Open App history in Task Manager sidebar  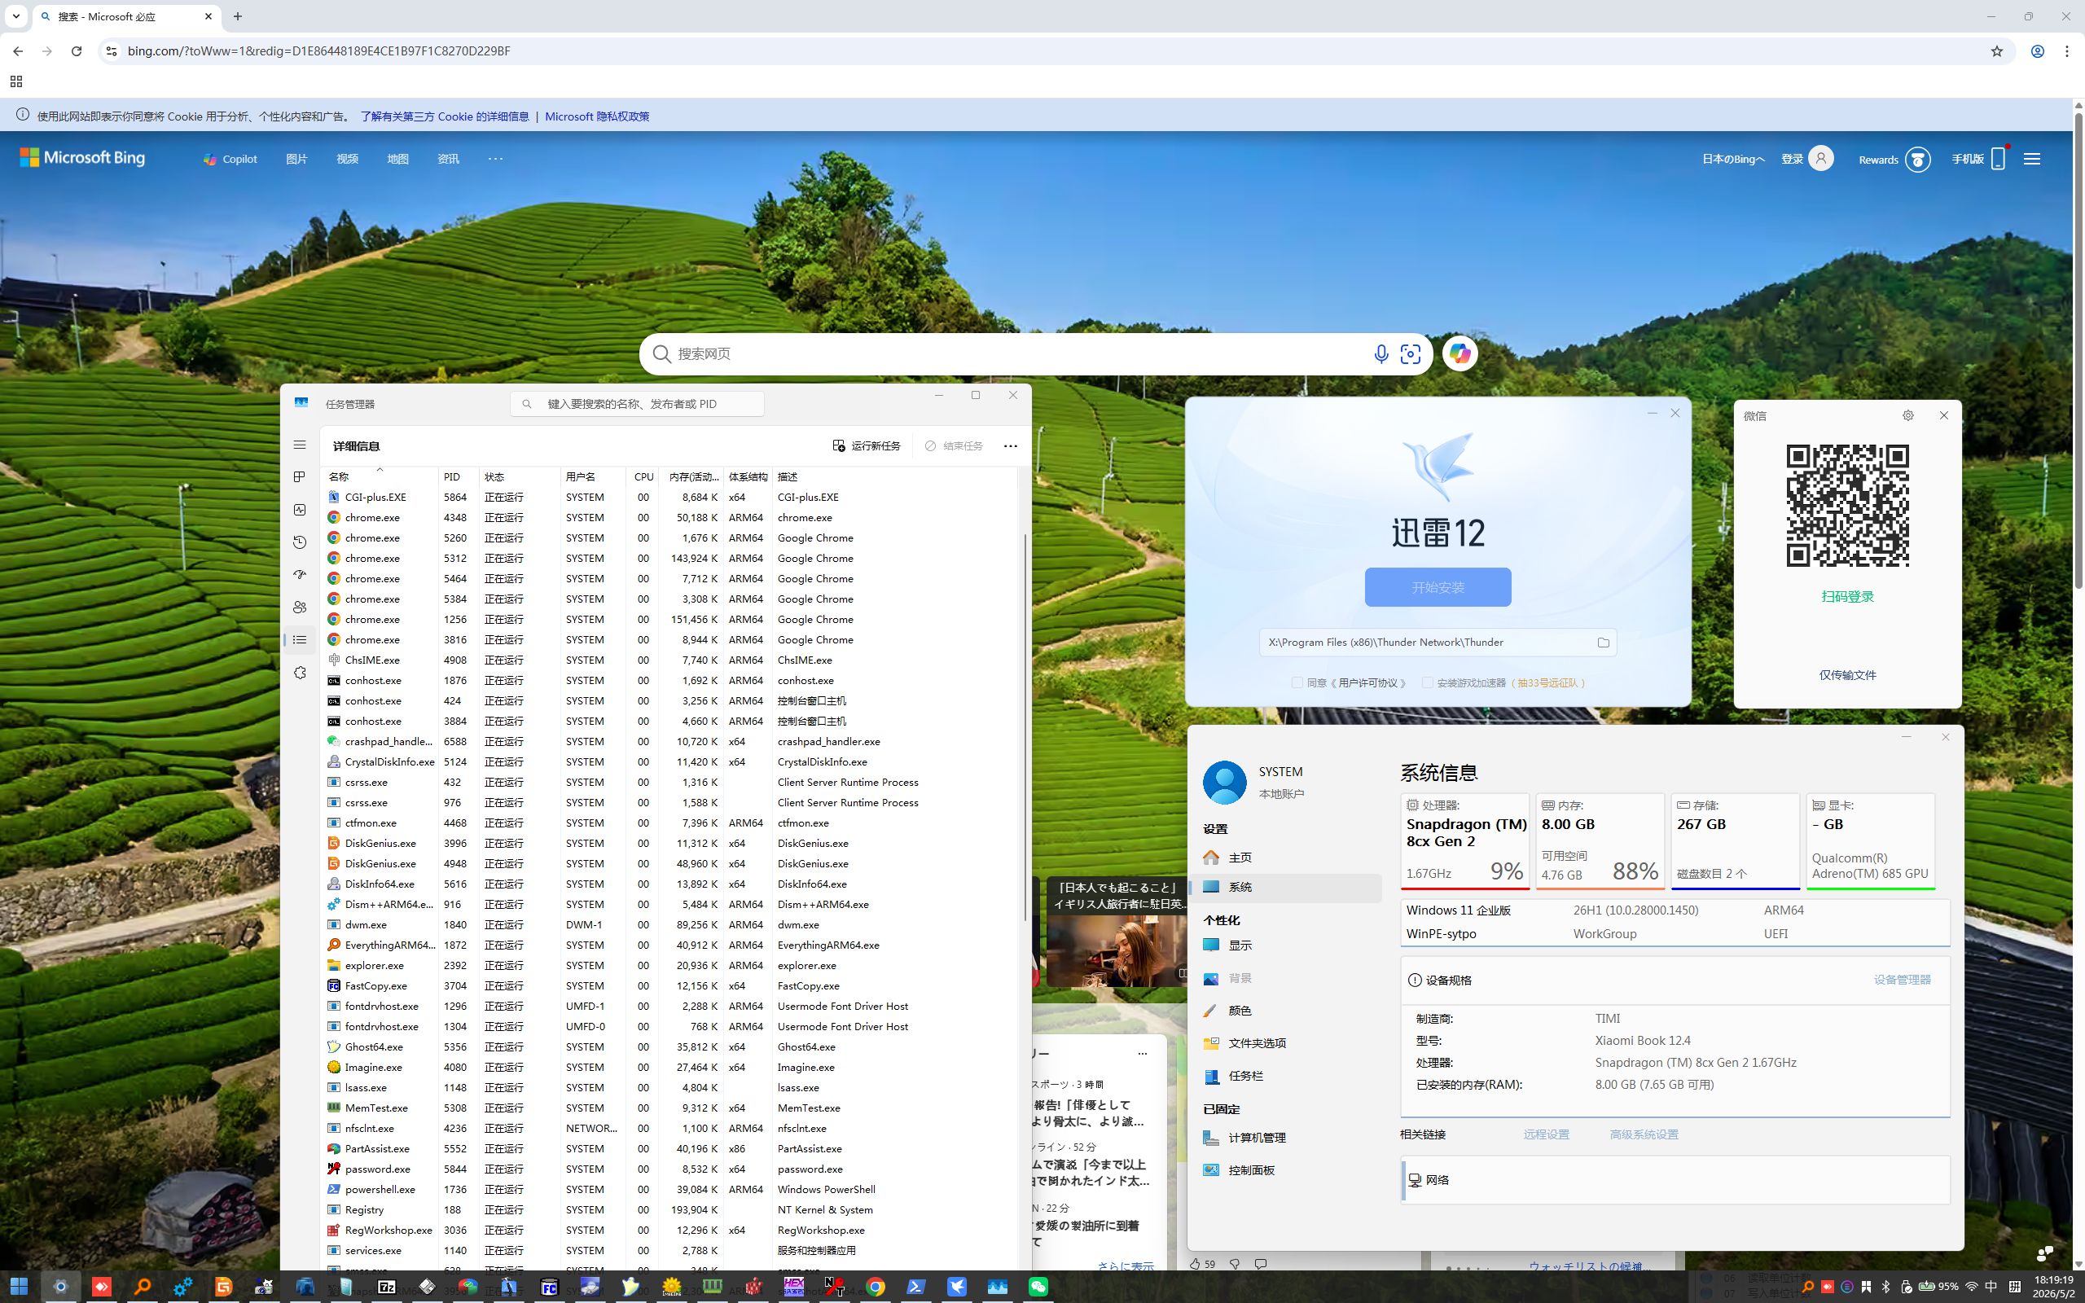click(x=299, y=542)
